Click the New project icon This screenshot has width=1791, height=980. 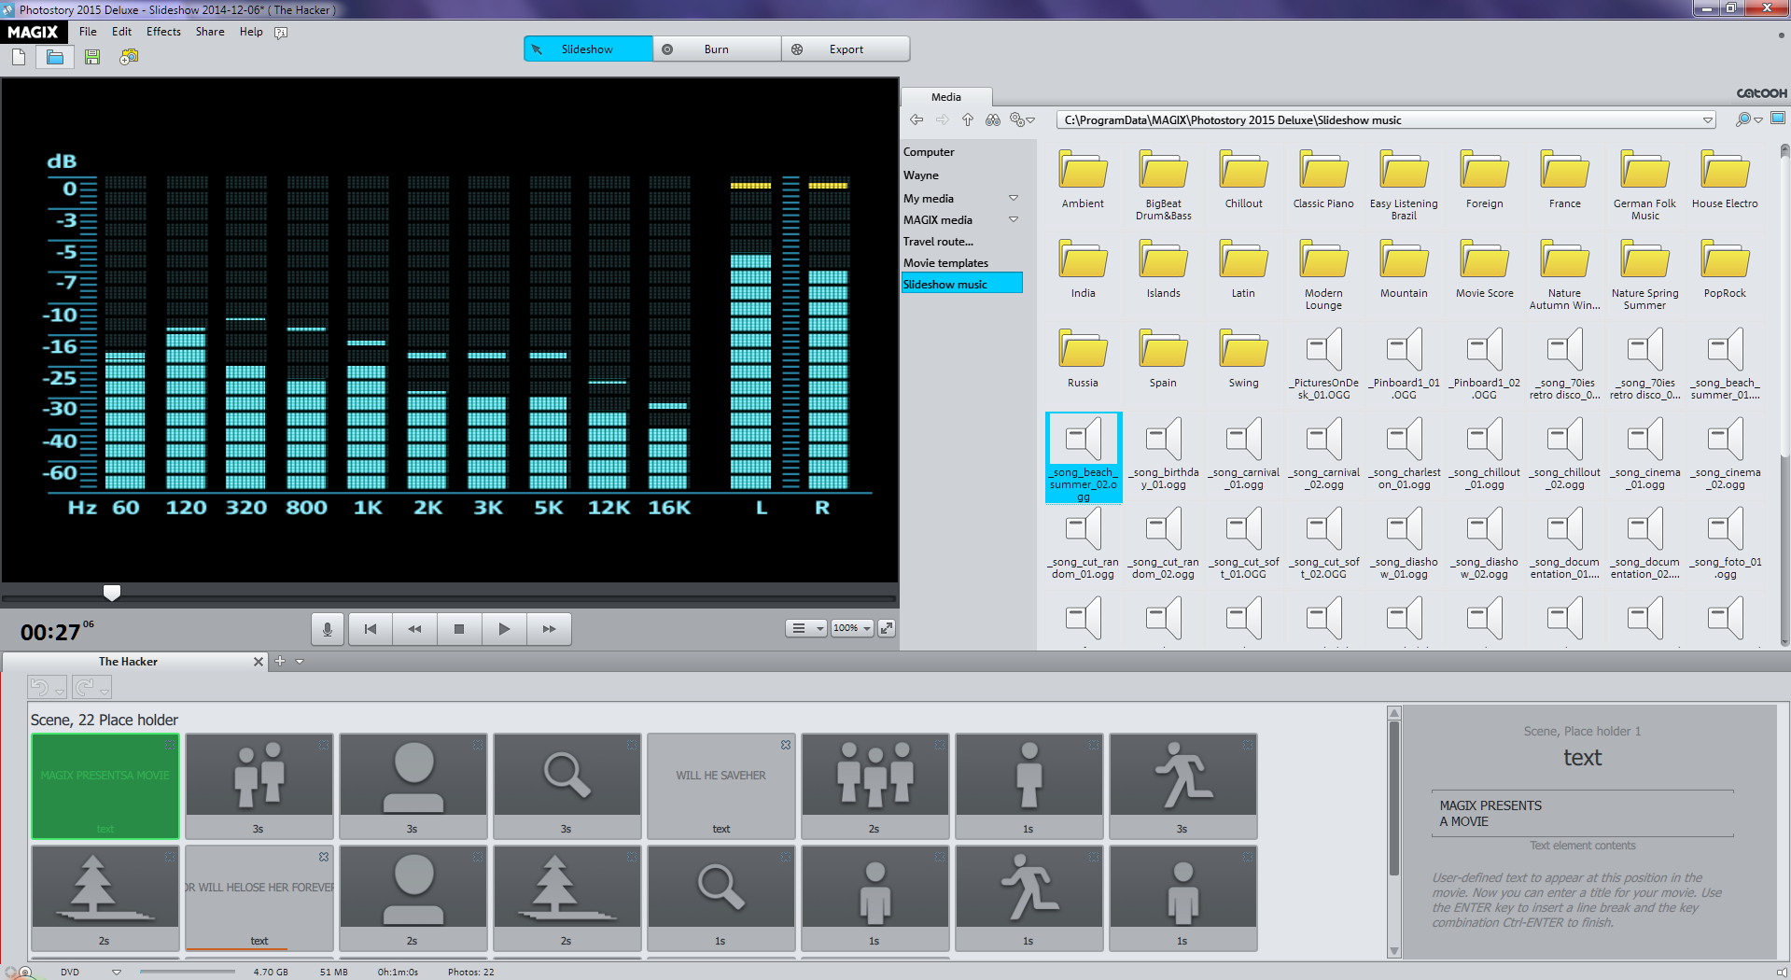[x=19, y=57]
